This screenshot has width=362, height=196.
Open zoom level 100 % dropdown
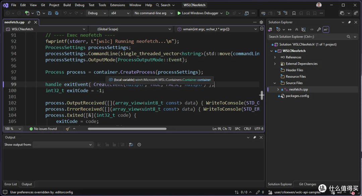(13, 129)
